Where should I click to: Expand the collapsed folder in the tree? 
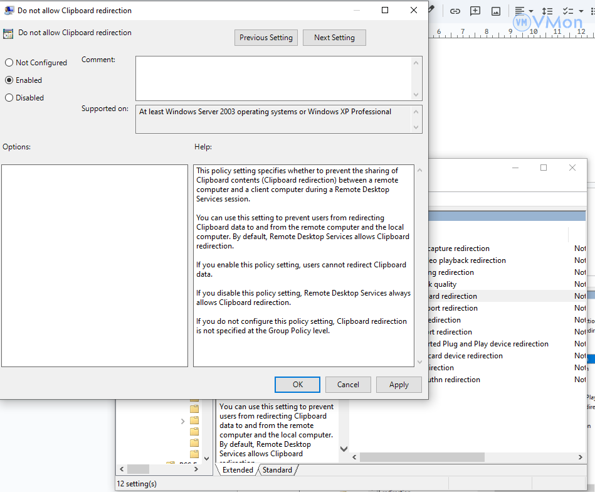(182, 420)
